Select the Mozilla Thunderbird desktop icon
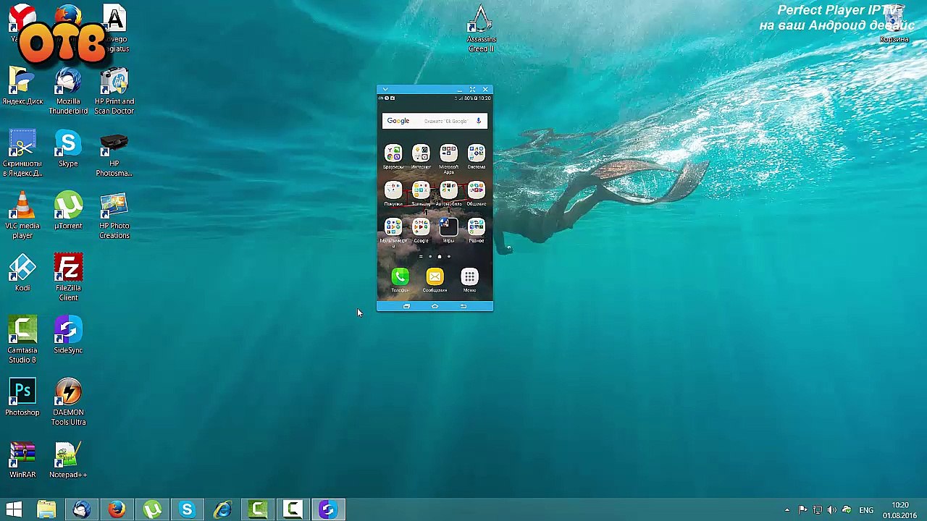This screenshot has height=521, width=927. [x=68, y=90]
